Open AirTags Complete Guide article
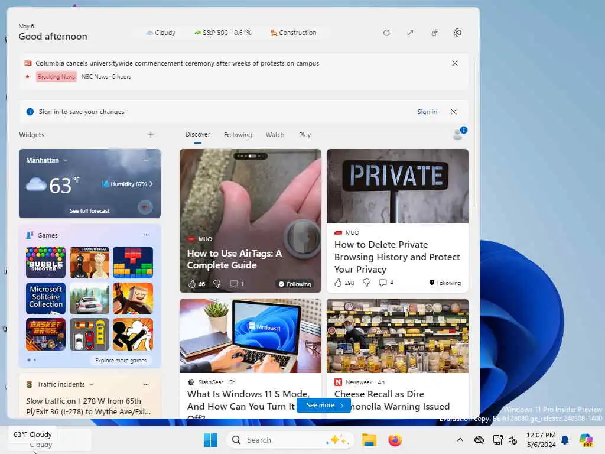This screenshot has width=605, height=454. 235,259
